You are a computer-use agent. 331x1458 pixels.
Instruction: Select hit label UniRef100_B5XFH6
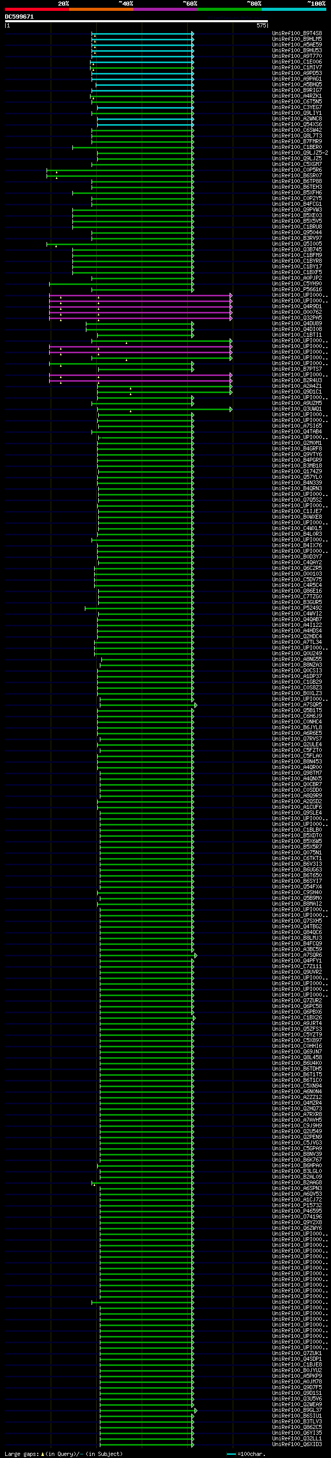(297, 192)
